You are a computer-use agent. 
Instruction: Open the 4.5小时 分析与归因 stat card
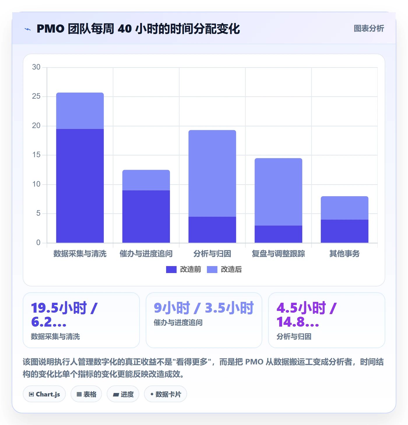[327, 320]
